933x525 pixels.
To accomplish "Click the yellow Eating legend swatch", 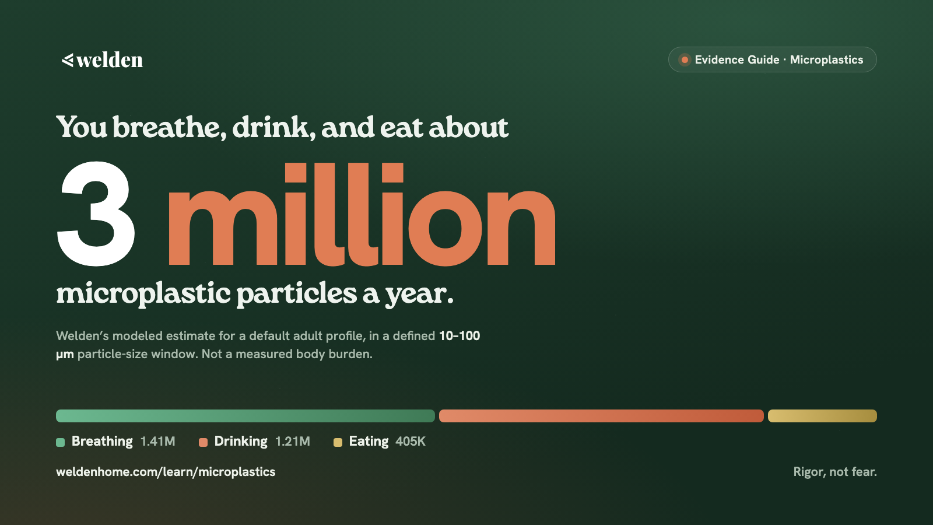I will 338,442.
